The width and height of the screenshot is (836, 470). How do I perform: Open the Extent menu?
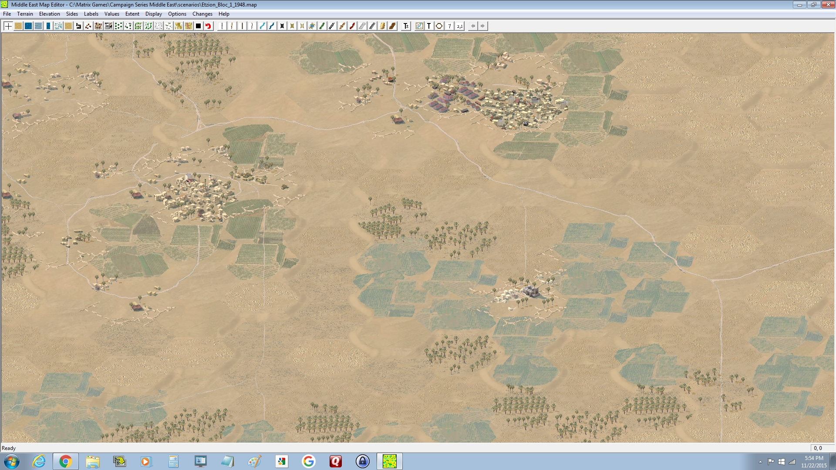tap(132, 14)
